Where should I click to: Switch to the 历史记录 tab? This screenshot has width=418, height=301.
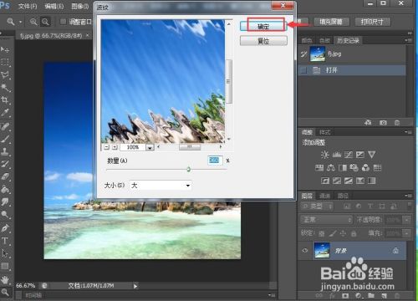[x=348, y=40]
